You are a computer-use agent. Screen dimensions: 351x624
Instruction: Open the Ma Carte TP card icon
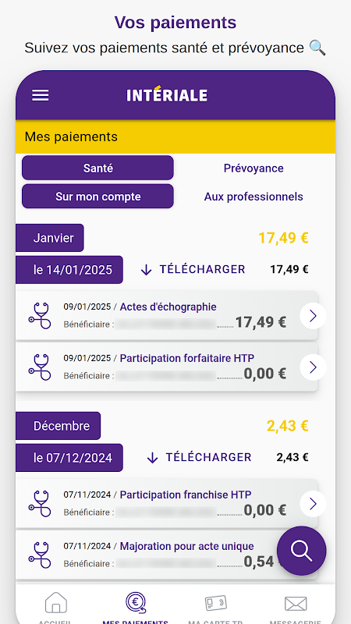[x=216, y=603]
